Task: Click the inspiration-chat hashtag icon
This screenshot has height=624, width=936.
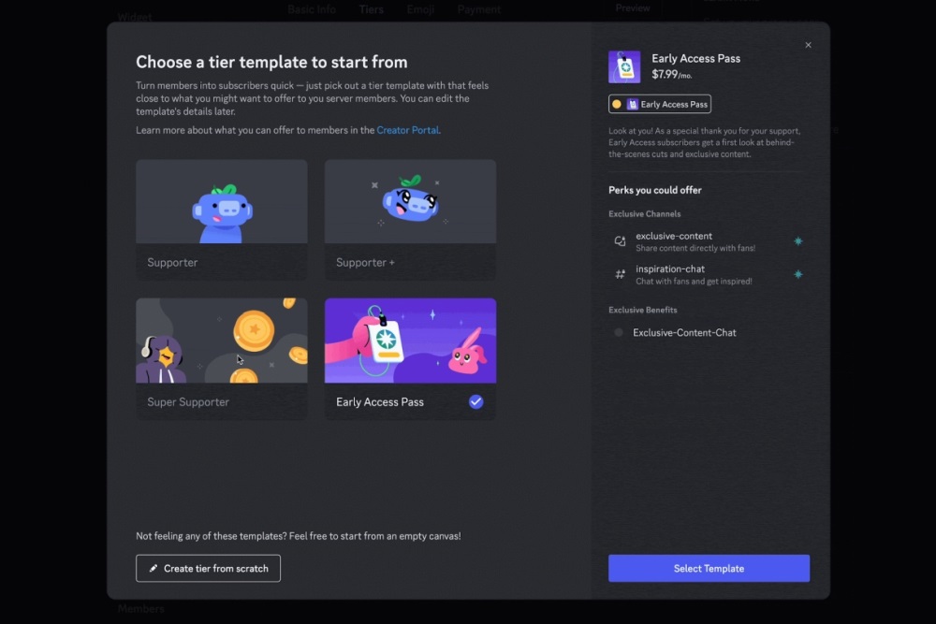Action: 621,274
